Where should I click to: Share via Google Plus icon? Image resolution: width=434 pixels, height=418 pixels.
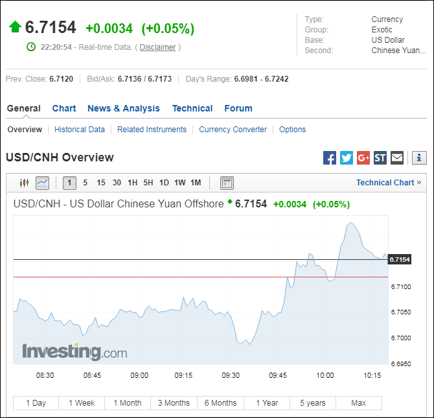363,157
